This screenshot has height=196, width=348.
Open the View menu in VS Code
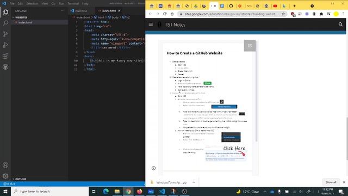click(x=45, y=4)
